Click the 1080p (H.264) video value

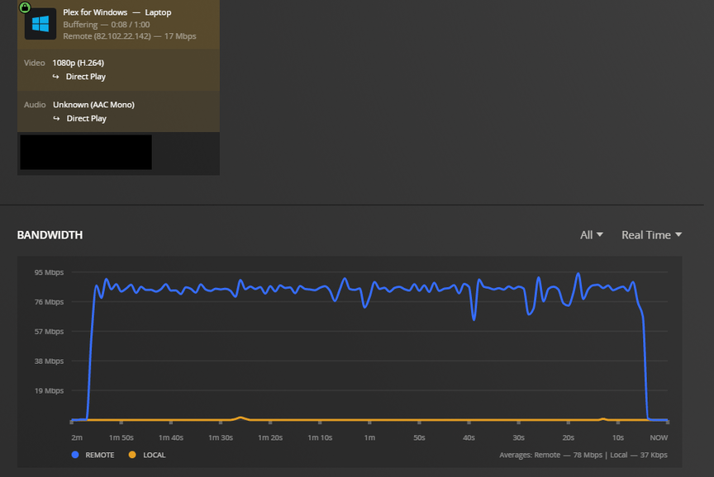(x=78, y=63)
